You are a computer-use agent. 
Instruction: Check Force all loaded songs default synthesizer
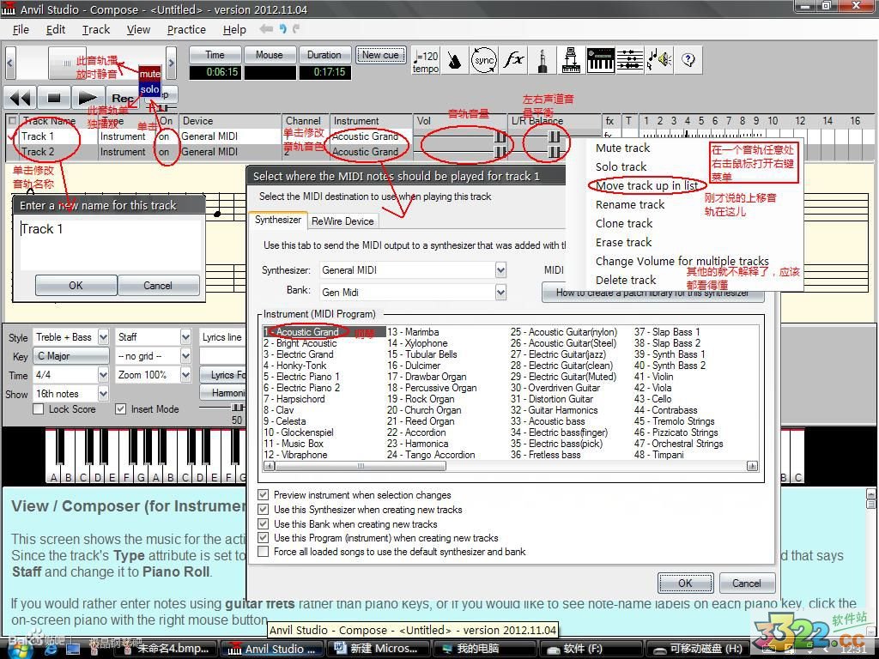coord(264,552)
